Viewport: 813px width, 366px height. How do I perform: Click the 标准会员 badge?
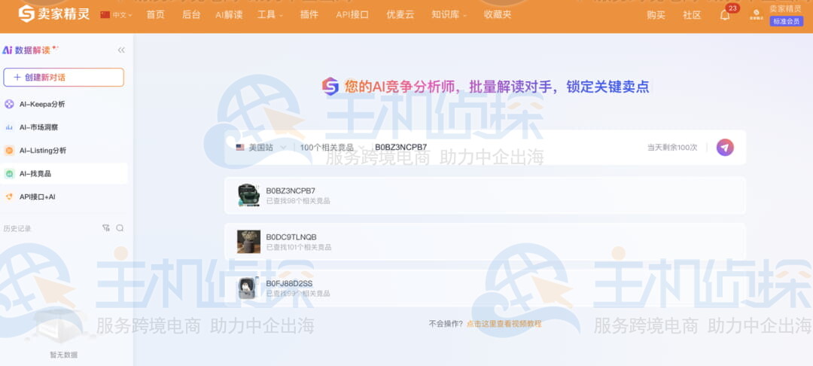786,21
